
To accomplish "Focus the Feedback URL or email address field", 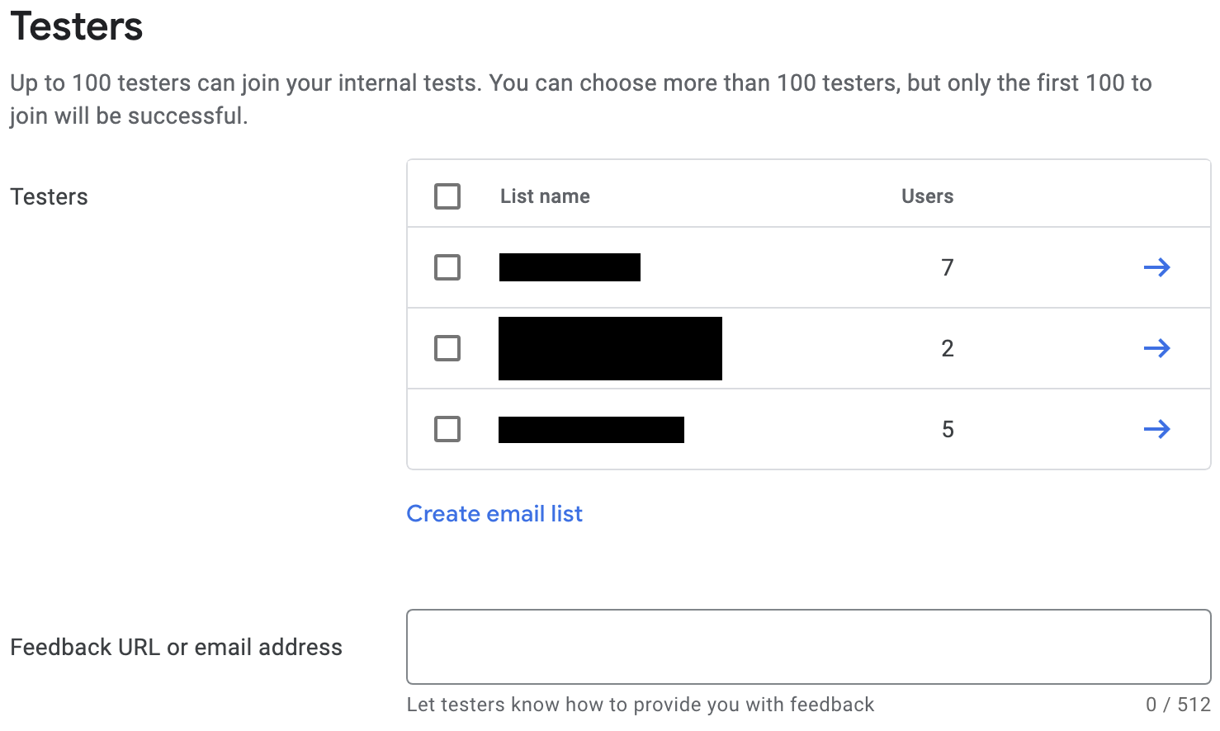I will coord(808,647).
